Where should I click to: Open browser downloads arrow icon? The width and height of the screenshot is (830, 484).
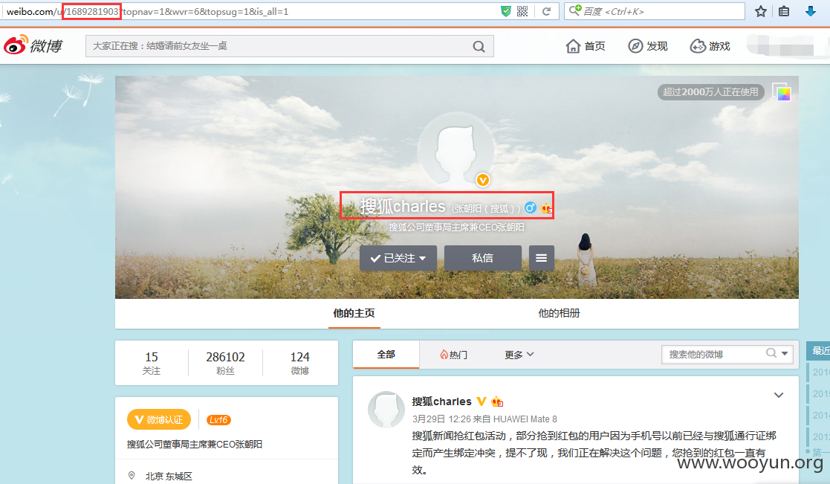(810, 11)
